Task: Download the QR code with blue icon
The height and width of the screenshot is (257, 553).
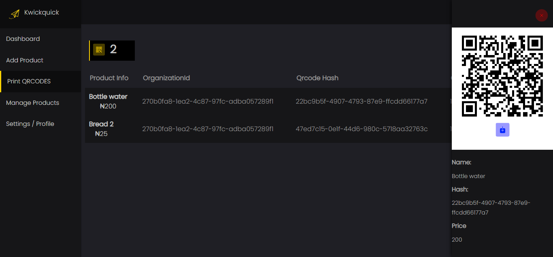Action: coord(502,130)
